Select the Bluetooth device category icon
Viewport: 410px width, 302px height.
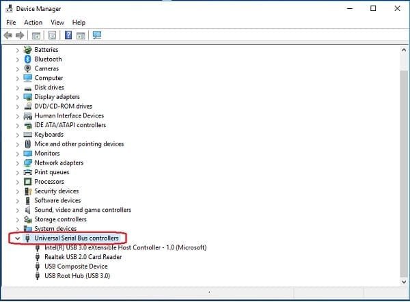(x=28, y=59)
